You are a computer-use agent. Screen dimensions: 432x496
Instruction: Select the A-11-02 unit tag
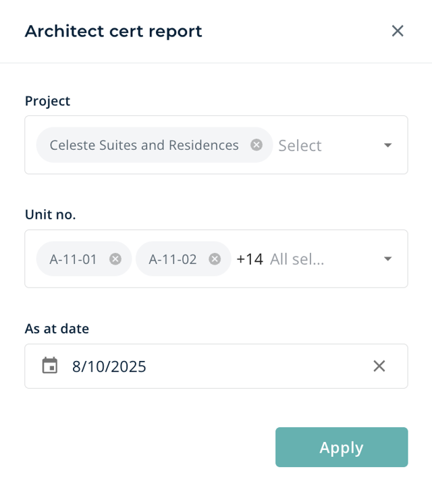173,259
